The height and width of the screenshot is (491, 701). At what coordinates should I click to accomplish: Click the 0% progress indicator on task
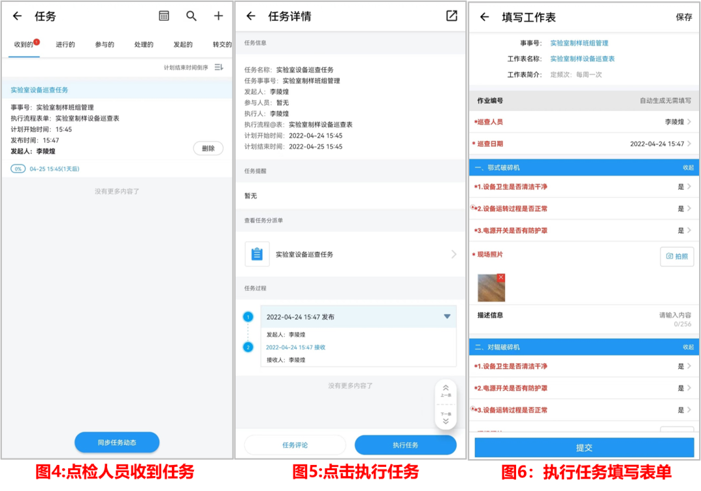click(18, 169)
